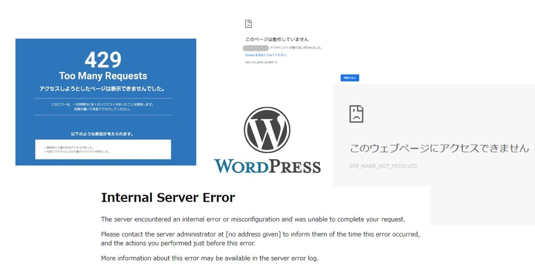Click the grayed-out redacted domain name

256,47
